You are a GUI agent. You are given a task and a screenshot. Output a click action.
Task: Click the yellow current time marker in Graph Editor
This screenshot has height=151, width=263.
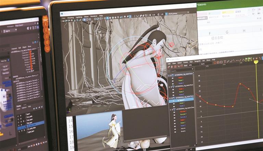pyautogui.click(x=256, y=62)
